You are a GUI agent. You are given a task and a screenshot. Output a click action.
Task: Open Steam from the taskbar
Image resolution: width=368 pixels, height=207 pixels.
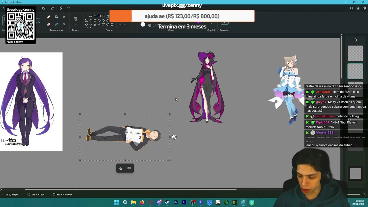coord(167,202)
